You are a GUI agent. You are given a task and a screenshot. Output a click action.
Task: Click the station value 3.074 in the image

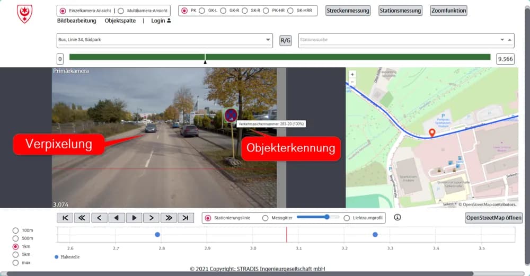(x=60, y=204)
